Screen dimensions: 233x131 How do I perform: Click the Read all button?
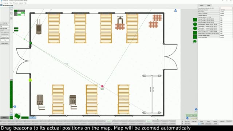pos(202,5)
